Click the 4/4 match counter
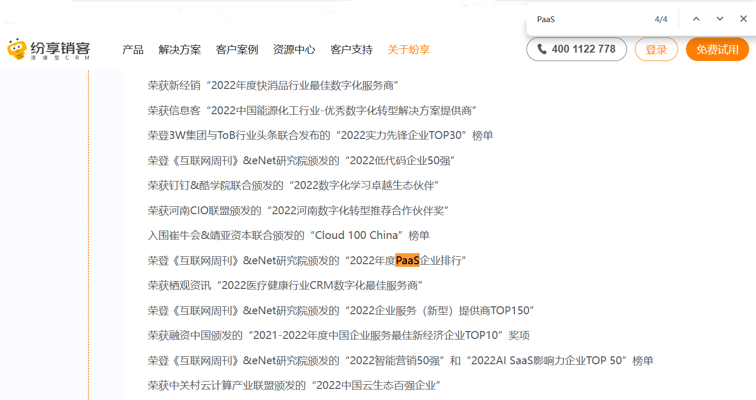The height and width of the screenshot is (400, 756). click(x=661, y=19)
